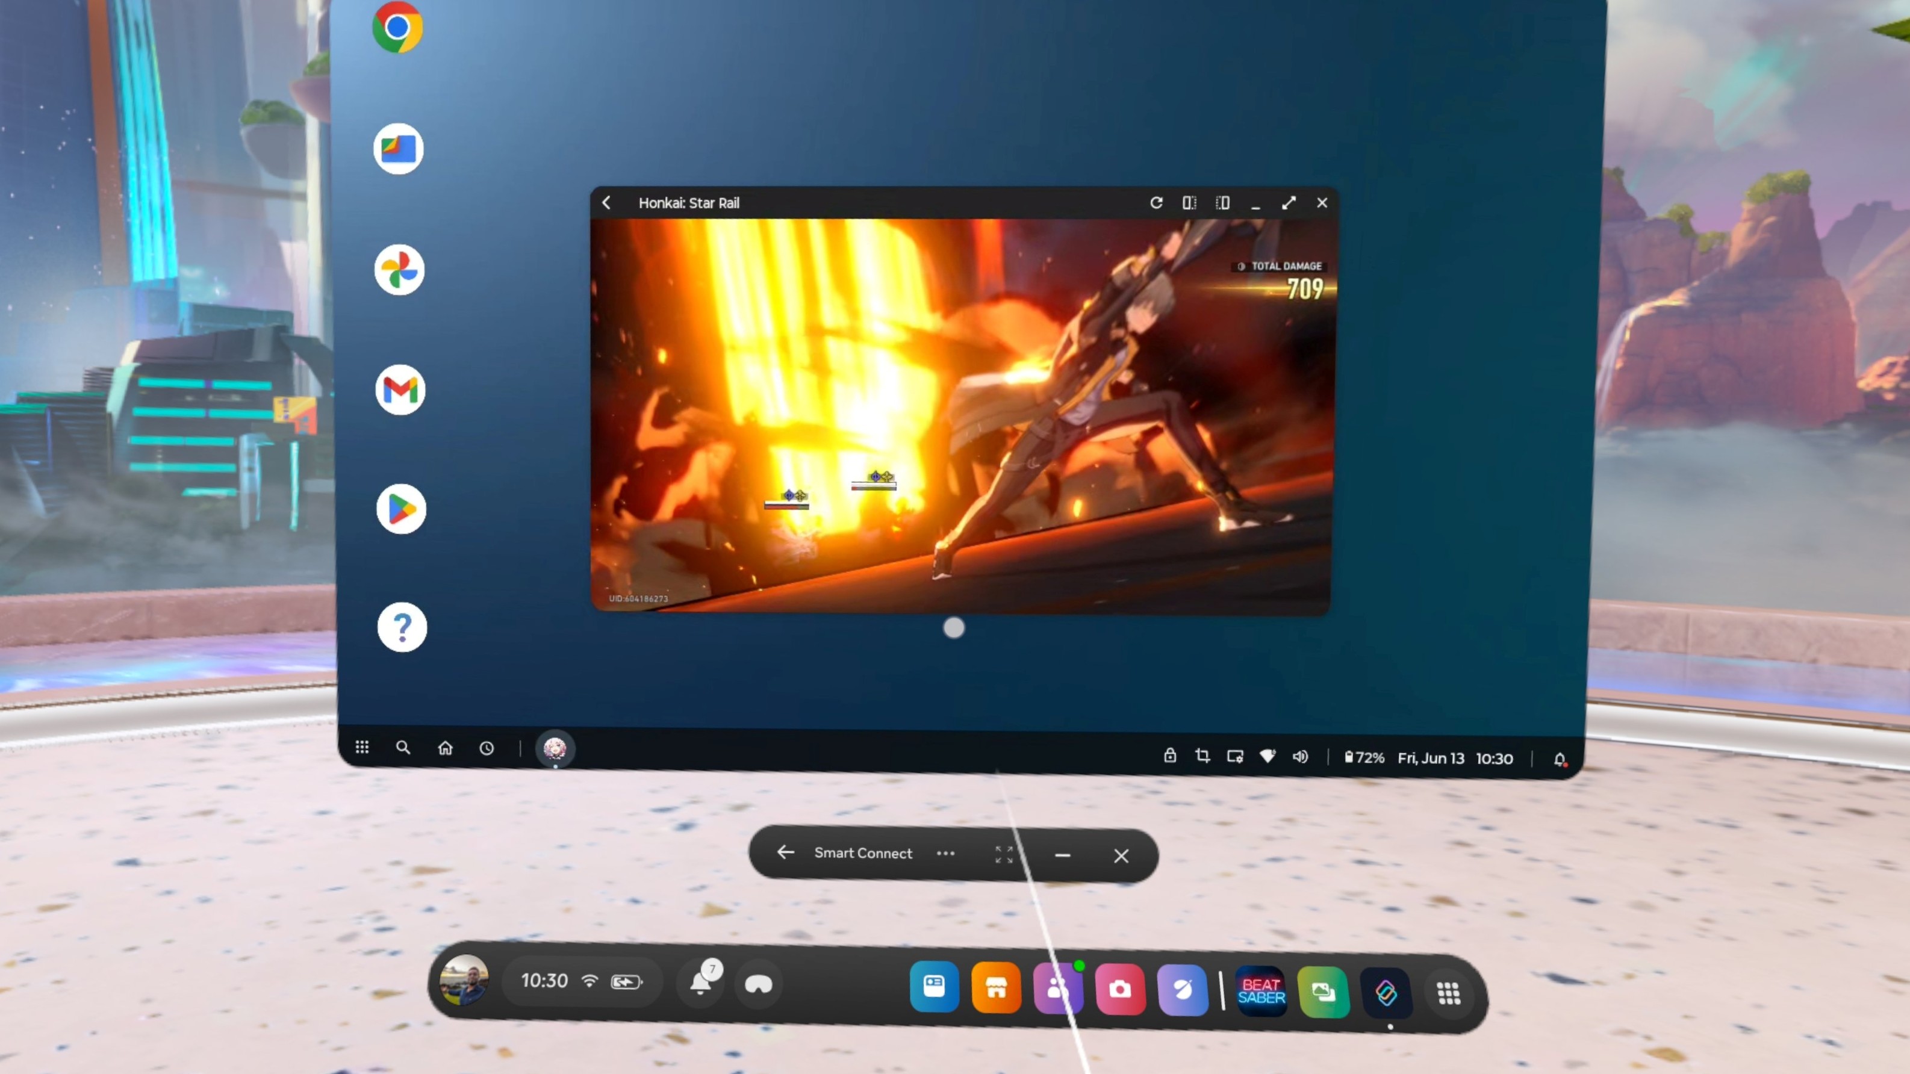Open the Google Play Store icon
1910x1074 pixels.
[400, 509]
